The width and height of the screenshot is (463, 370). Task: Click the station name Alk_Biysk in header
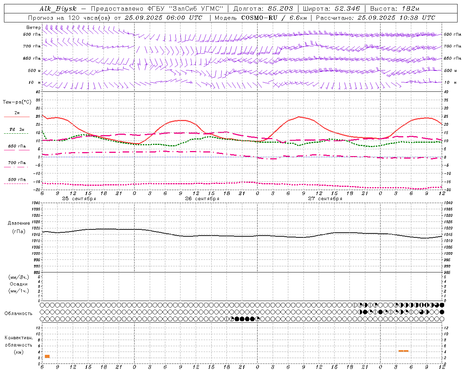pyautogui.click(x=58, y=9)
